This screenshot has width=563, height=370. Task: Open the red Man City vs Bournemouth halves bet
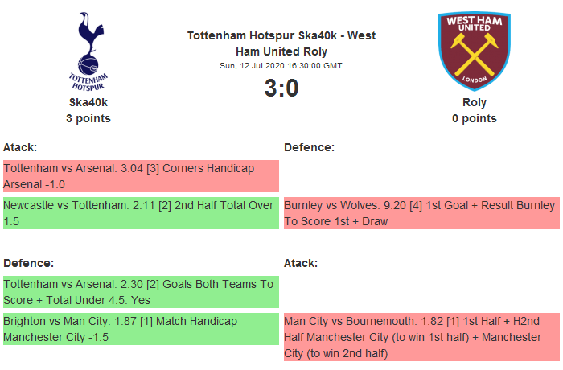(421, 337)
